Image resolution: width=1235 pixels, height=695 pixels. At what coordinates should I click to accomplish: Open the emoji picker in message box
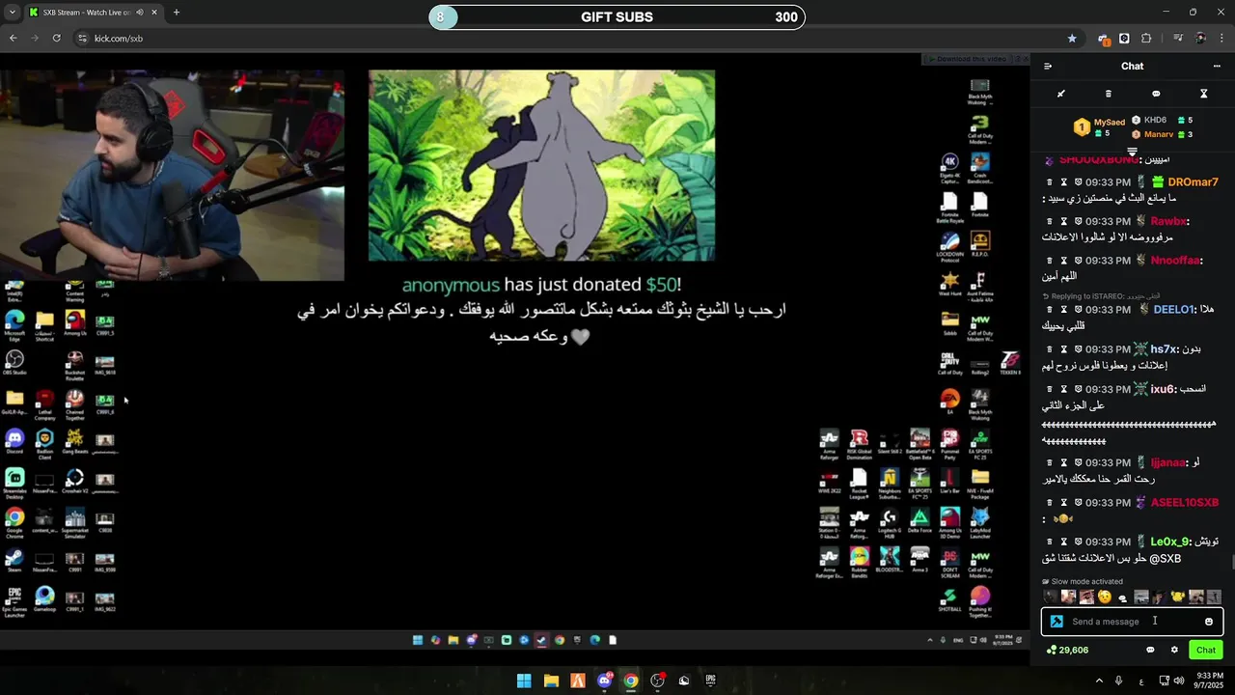[1209, 622]
